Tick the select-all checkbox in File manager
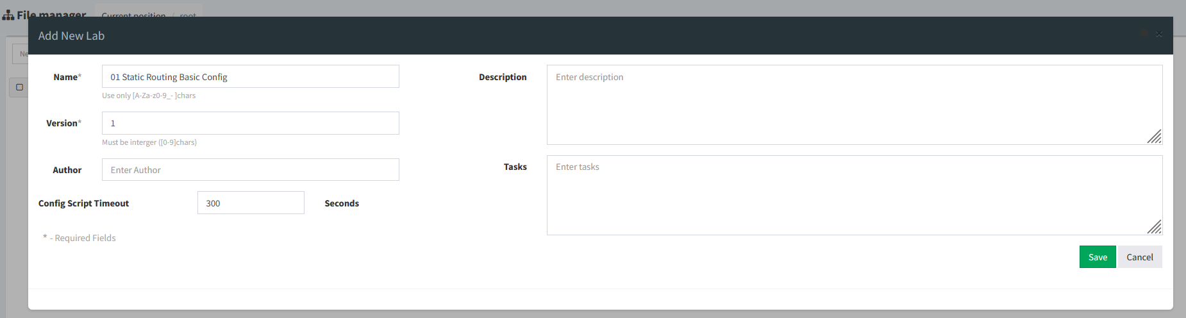 coord(19,87)
